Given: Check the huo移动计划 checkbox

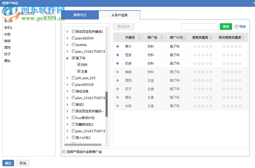Looking at the screenshot, I should (73, 117).
